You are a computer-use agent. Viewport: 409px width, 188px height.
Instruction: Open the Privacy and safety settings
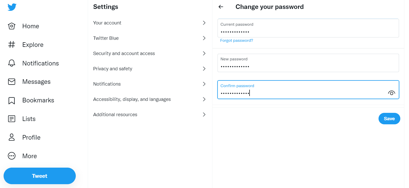pos(150,69)
